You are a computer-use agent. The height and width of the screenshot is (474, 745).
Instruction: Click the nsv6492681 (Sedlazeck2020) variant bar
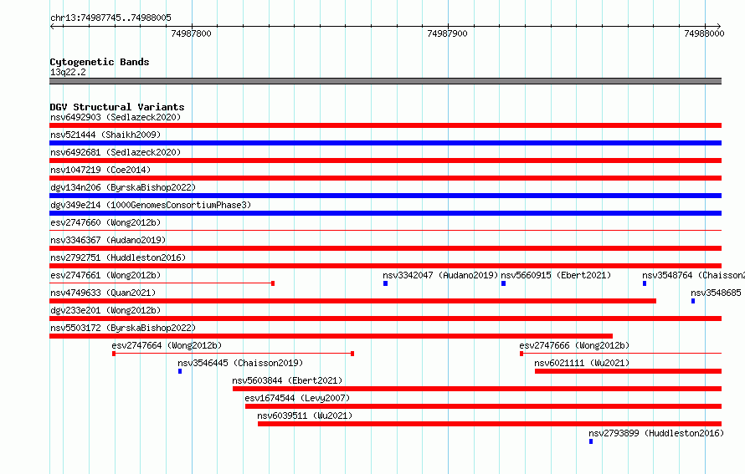point(385,161)
